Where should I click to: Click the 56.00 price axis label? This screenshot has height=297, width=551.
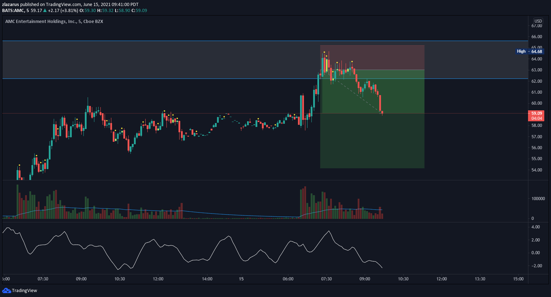point(537,148)
